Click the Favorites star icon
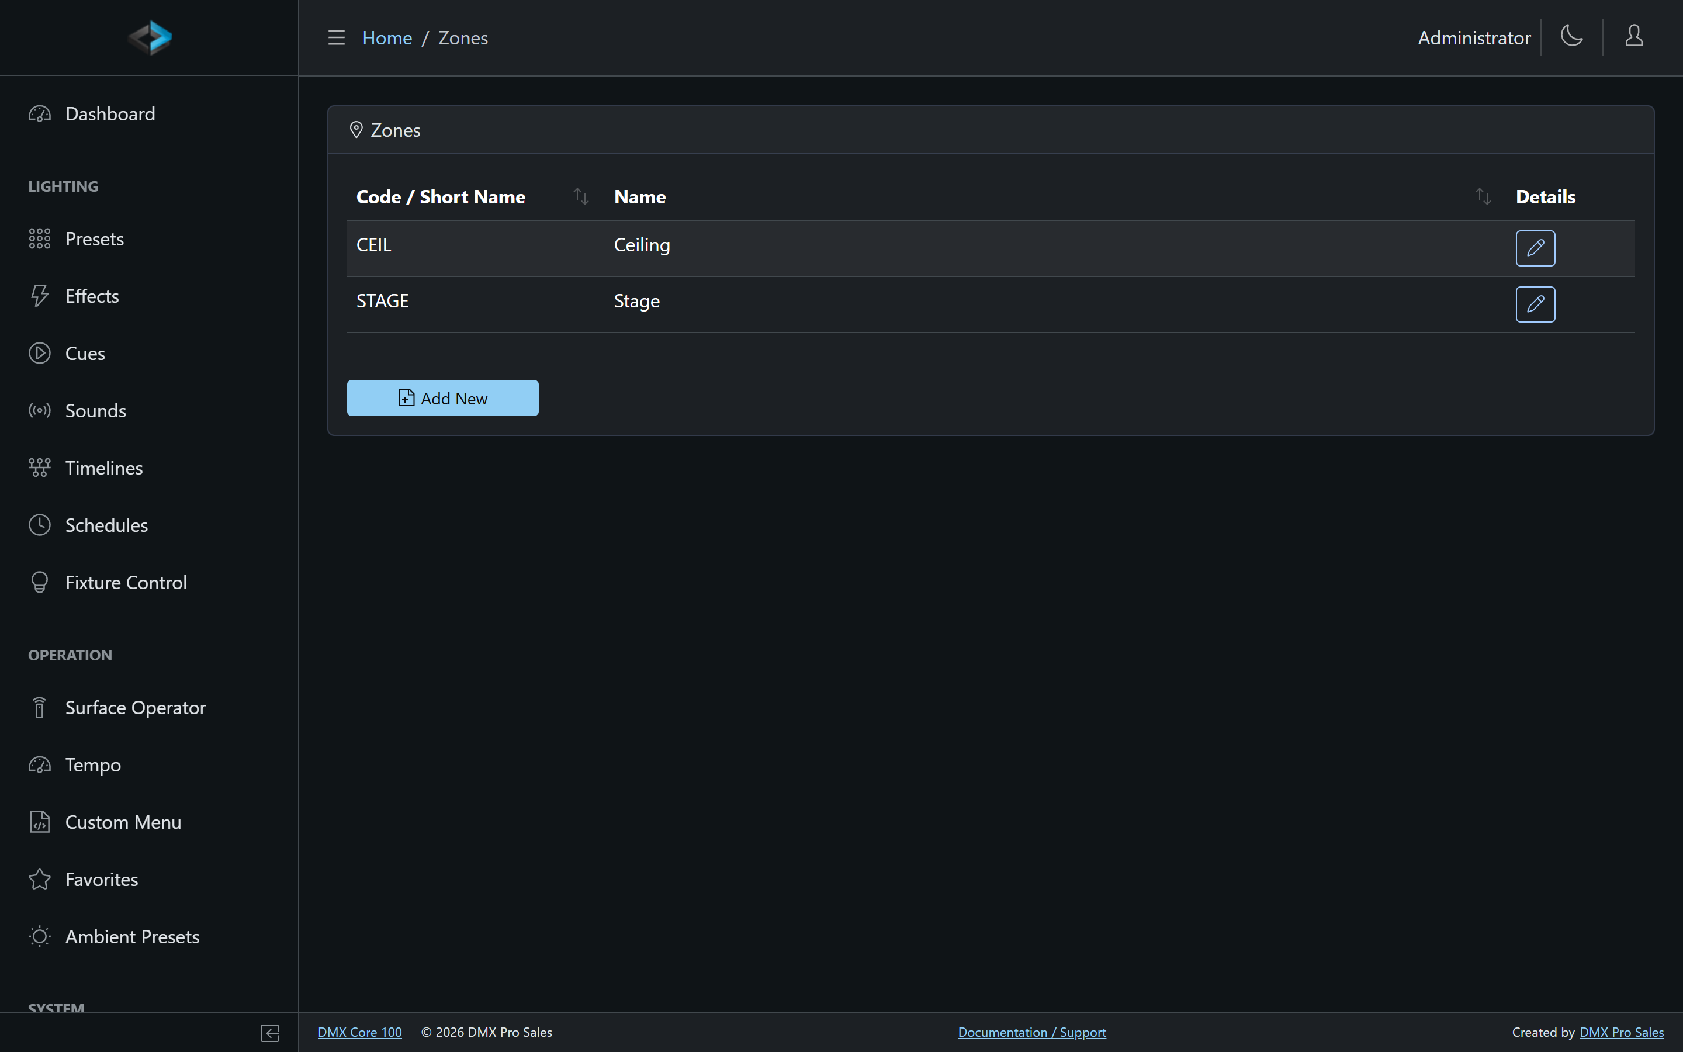Image resolution: width=1683 pixels, height=1052 pixels. [x=40, y=879]
